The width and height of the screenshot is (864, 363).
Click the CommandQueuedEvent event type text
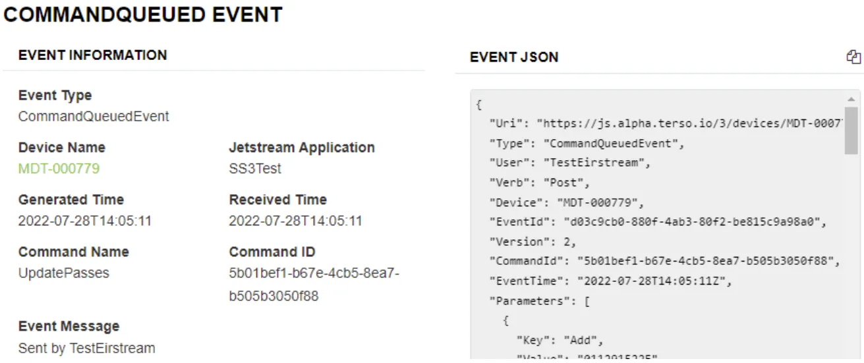coord(94,117)
